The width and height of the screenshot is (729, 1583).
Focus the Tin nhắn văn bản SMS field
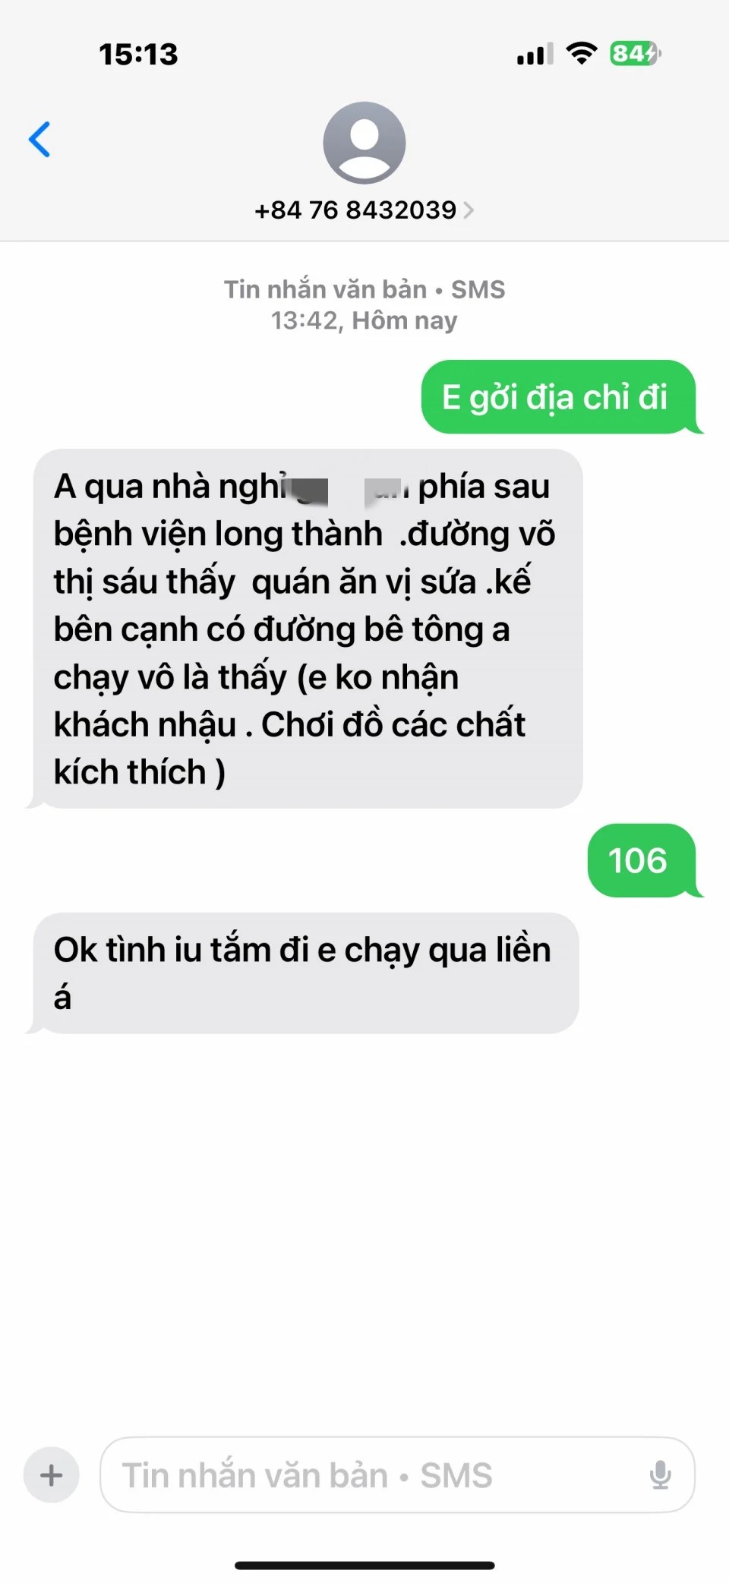click(x=397, y=1475)
